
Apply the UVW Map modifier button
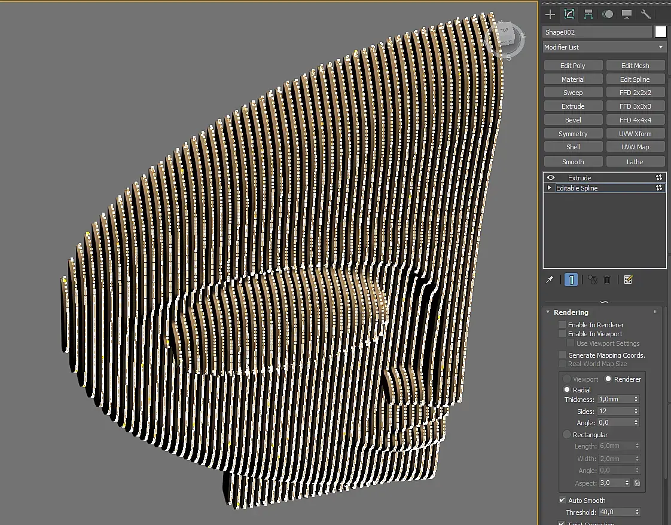coord(635,147)
